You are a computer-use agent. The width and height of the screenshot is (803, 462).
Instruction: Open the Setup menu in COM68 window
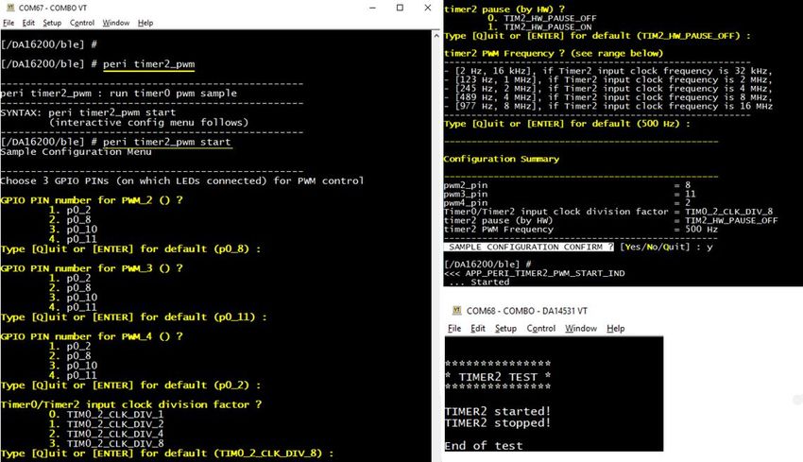click(x=505, y=329)
